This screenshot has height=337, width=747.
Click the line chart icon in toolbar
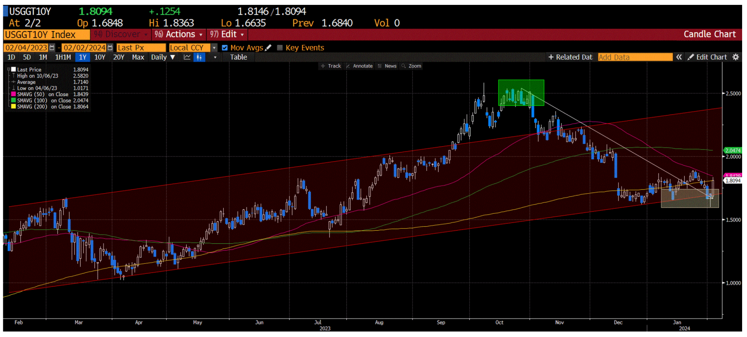pos(187,57)
